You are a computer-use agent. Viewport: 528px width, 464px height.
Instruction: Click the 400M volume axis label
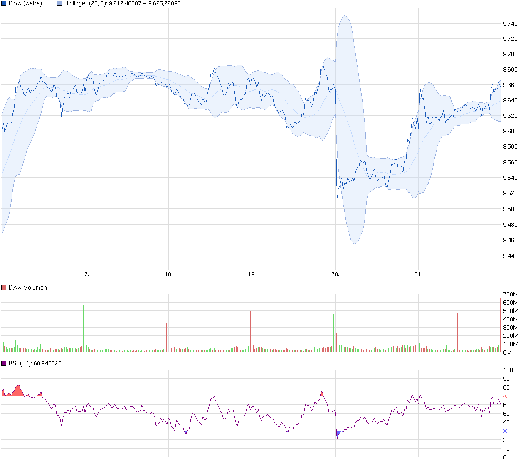[511, 319]
